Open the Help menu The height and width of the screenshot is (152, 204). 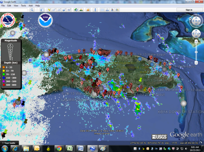pyautogui.click(x=37, y=6)
